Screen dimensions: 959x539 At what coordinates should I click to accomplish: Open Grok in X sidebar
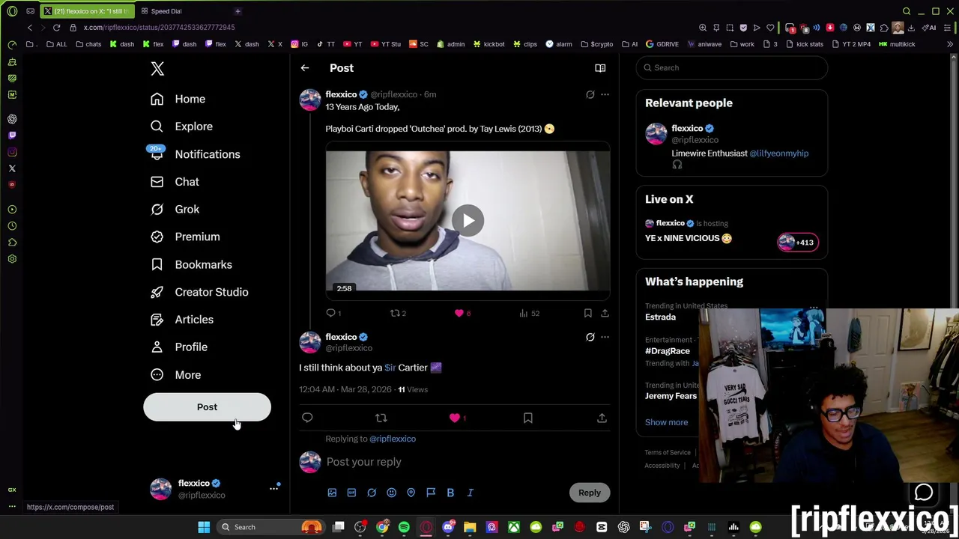175,210
